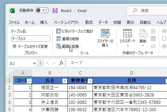Select cell with 102-0082

80,102
